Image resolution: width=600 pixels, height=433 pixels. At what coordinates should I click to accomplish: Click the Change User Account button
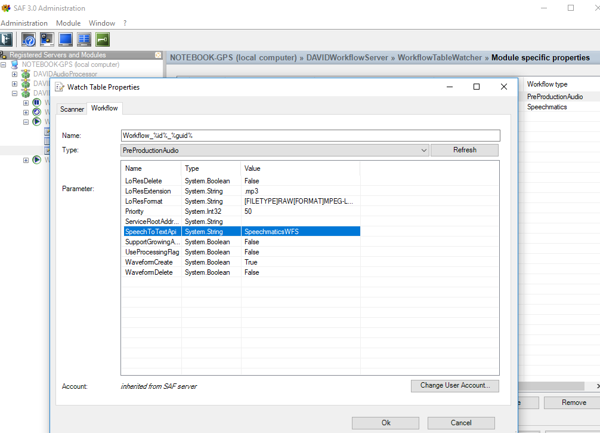pos(454,386)
